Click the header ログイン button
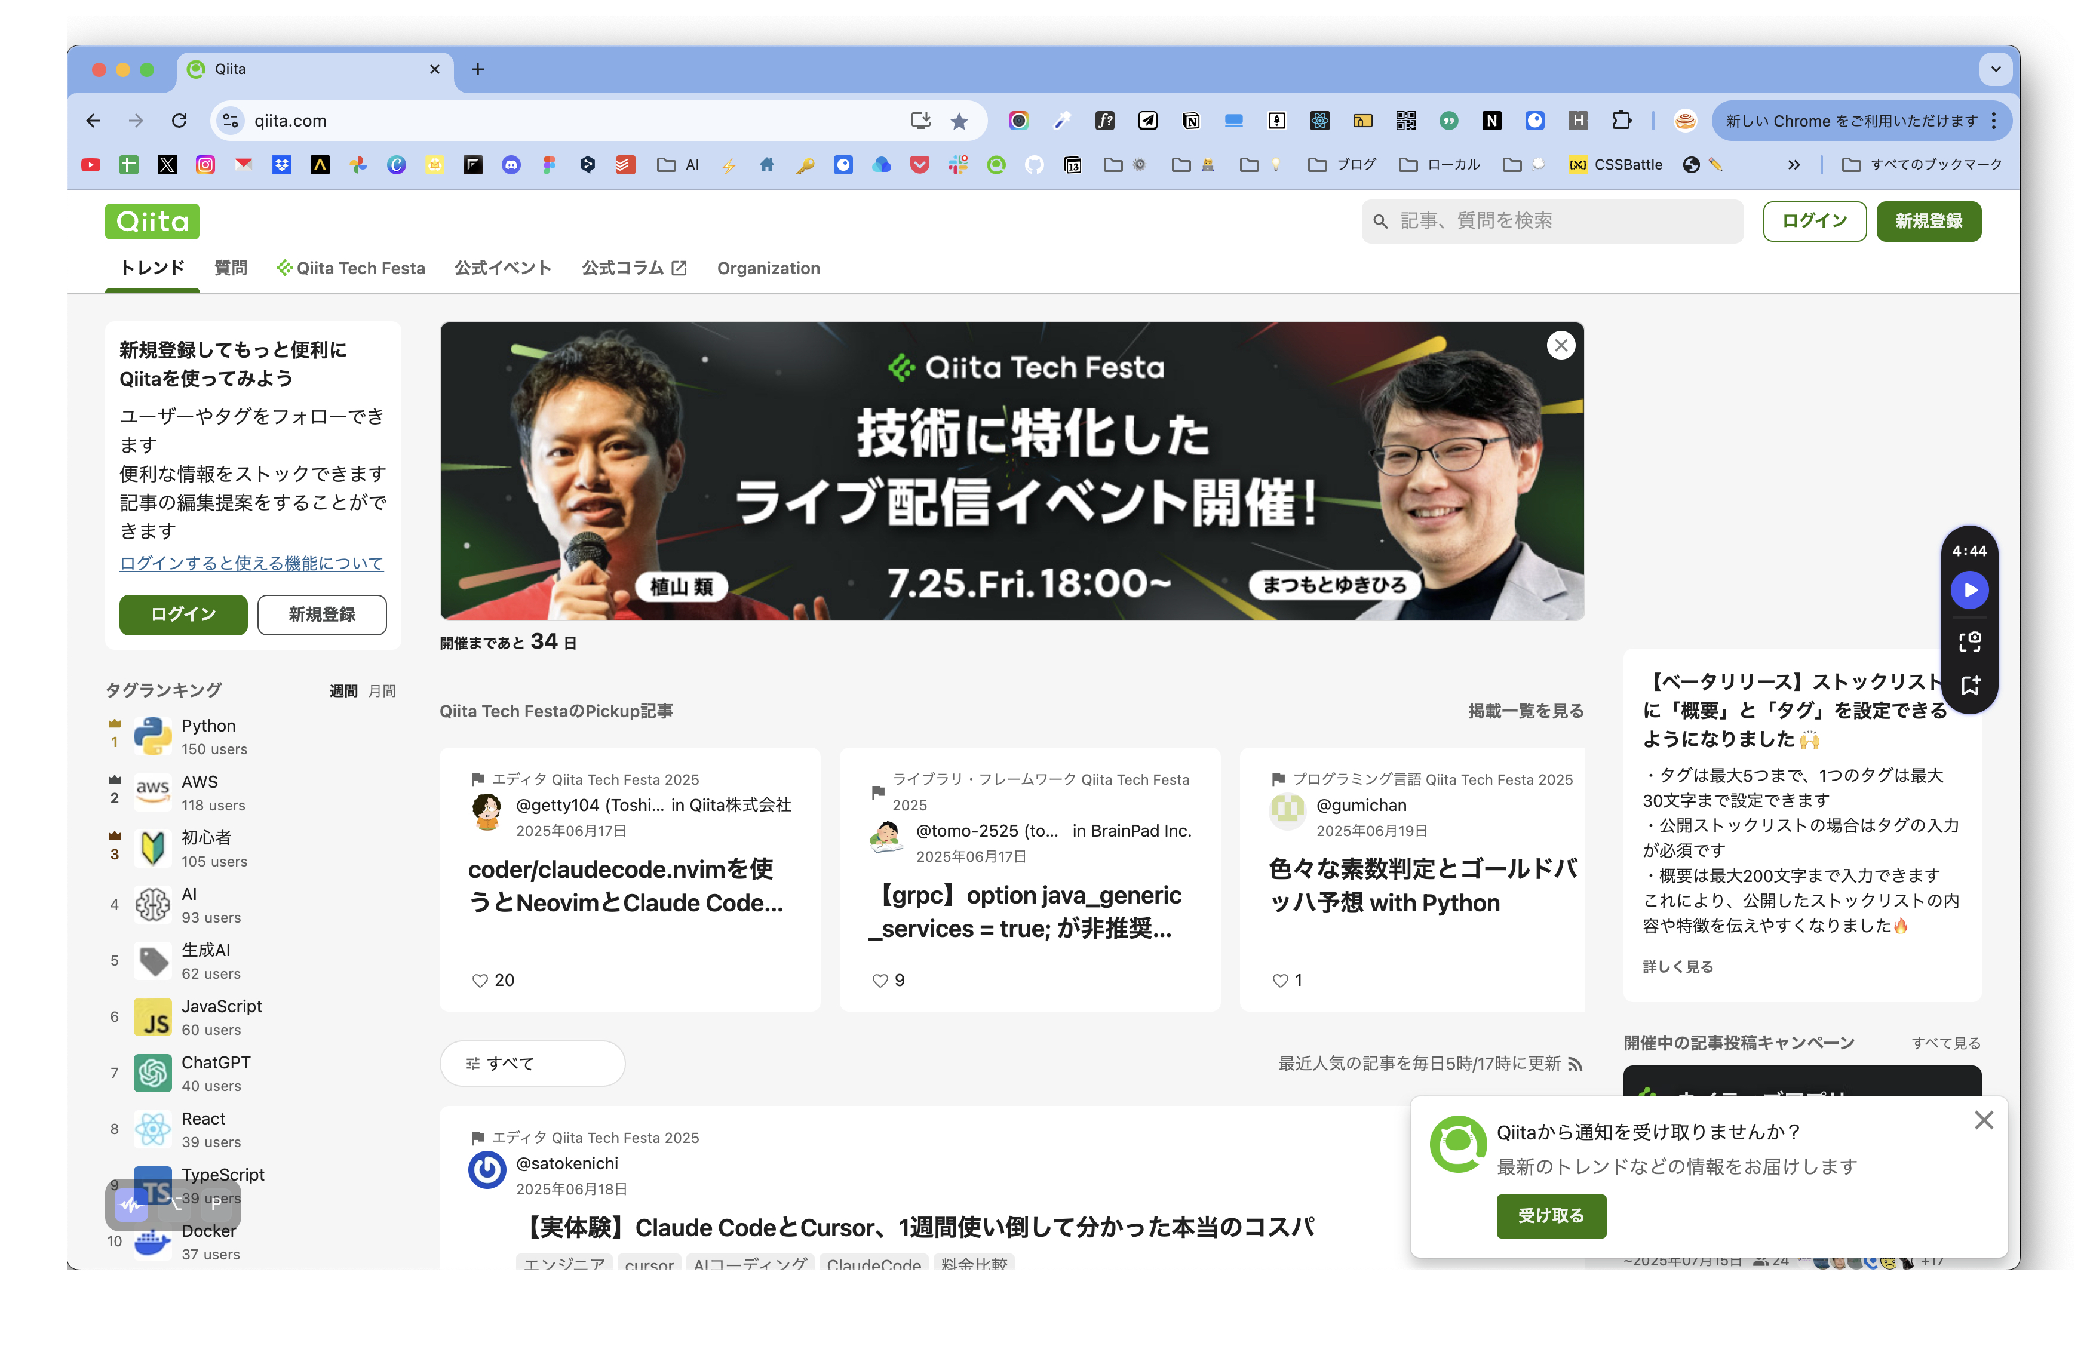Screen dimensions: 2087x1358 1814,221
